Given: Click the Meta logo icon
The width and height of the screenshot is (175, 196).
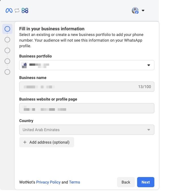Looking at the screenshot, I should [x=9, y=10].
